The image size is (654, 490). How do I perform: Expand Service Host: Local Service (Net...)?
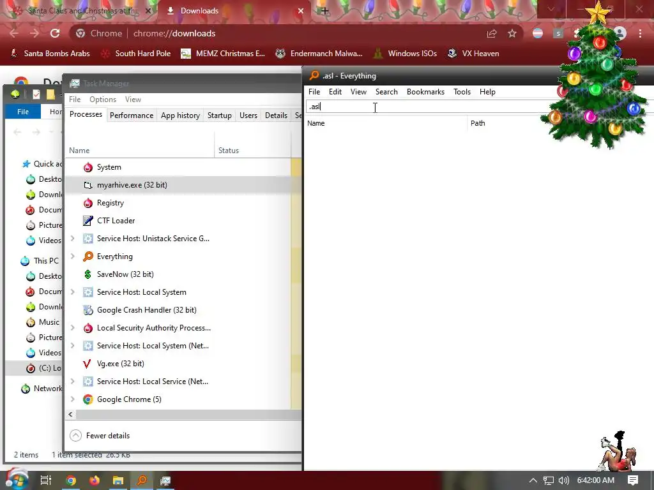point(73,382)
